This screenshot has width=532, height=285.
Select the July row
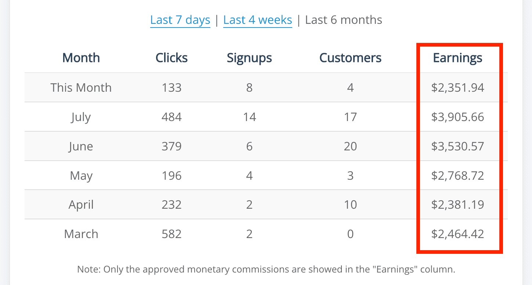click(x=81, y=117)
